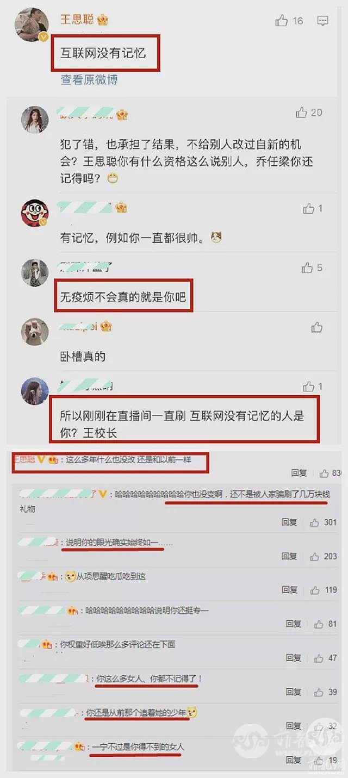Like the 王校长 live-stream comment
348x778 pixels.
[309, 387]
